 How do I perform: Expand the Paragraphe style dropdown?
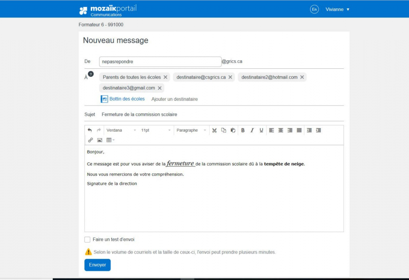(191, 130)
